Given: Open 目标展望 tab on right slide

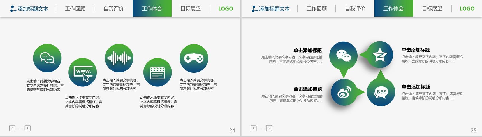Looking at the screenshot, I should point(432,9).
